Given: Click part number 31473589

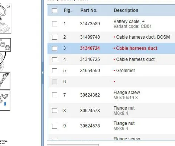Looking at the screenshot, I should coord(90,24).
